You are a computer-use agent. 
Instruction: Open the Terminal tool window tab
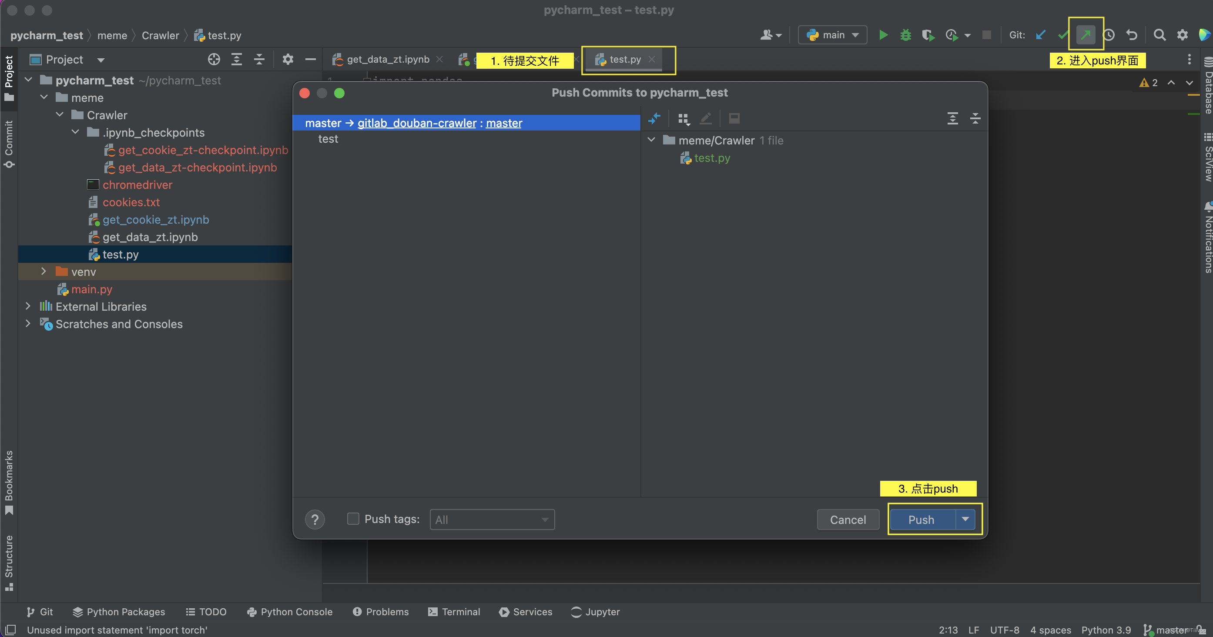click(454, 611)
